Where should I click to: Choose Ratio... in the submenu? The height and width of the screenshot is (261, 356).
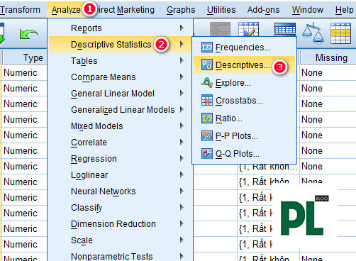point(244,118)
